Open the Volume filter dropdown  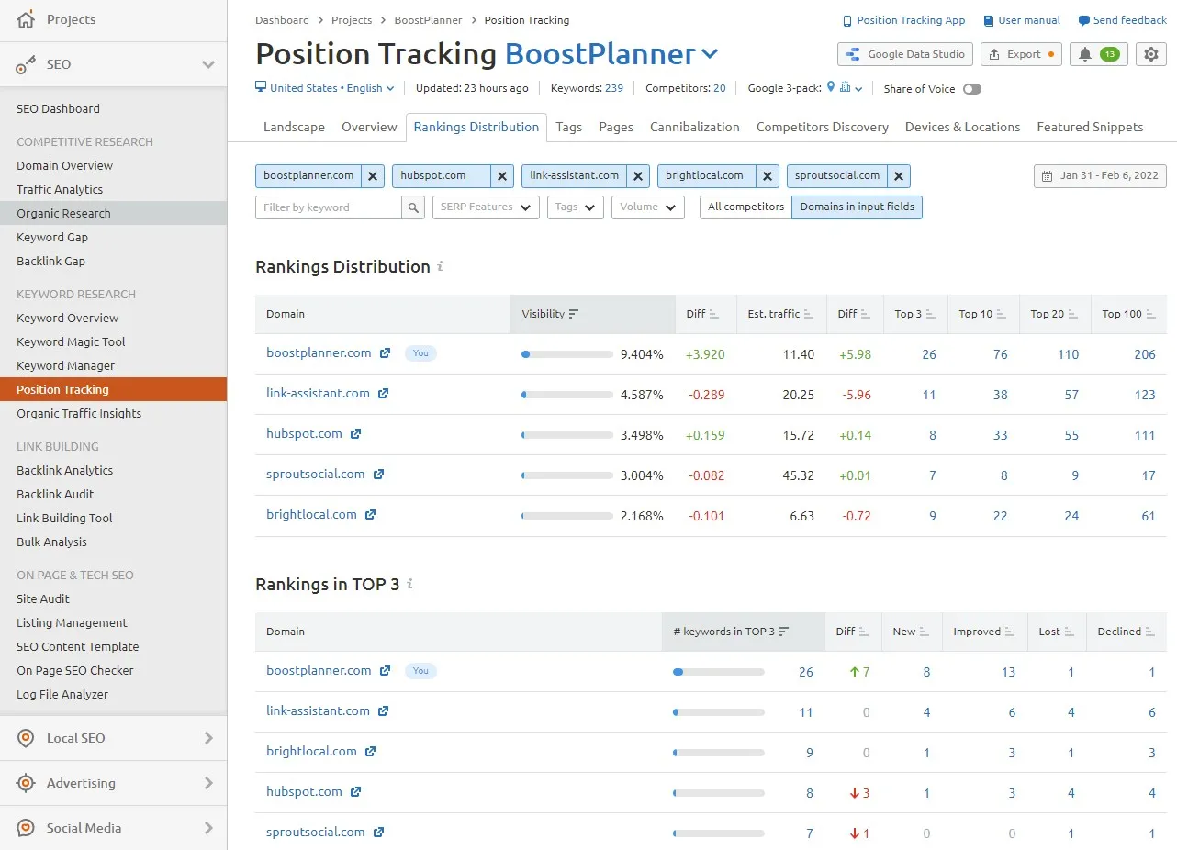pyautogui.click(x=647, y=207)
